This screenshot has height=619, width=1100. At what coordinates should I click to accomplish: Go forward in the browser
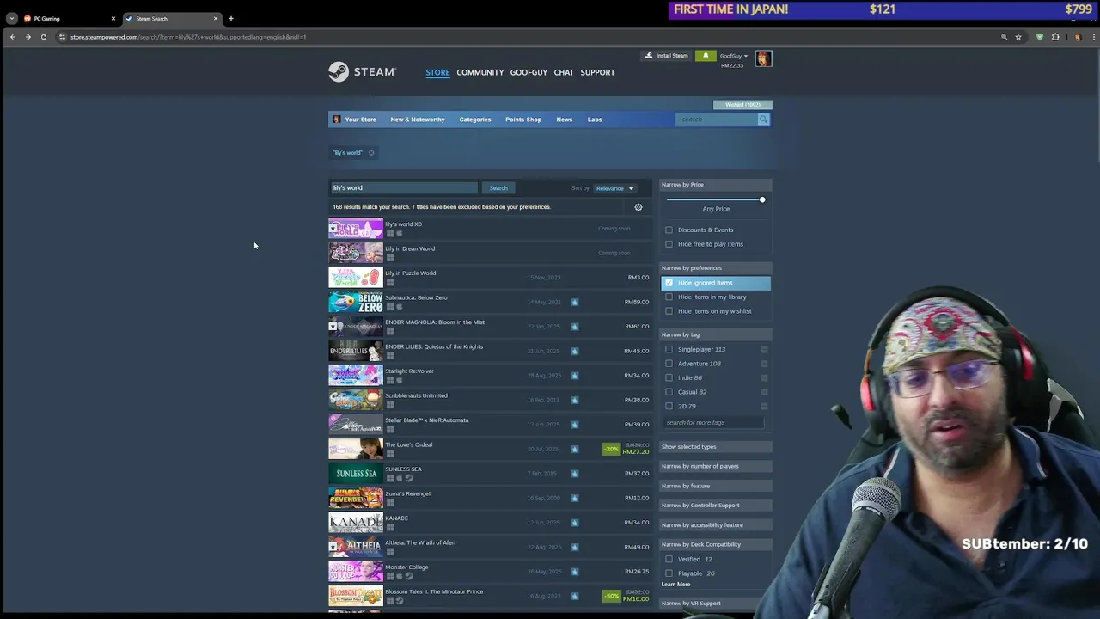(28, 37)
